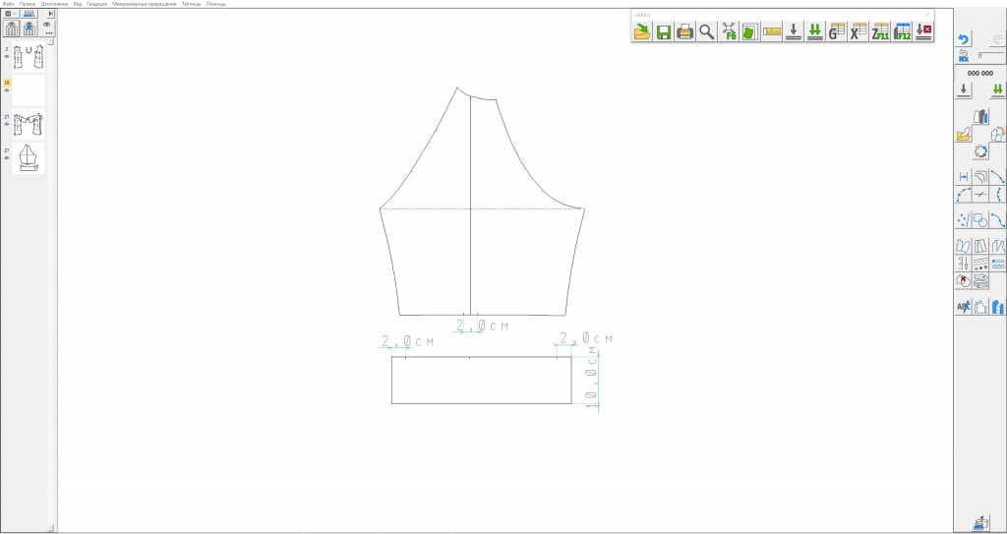The width and height of the screenshot is (1007, 534).
Task: Toggle eye visibility for piece 21
Action: (x=7, y=125)
